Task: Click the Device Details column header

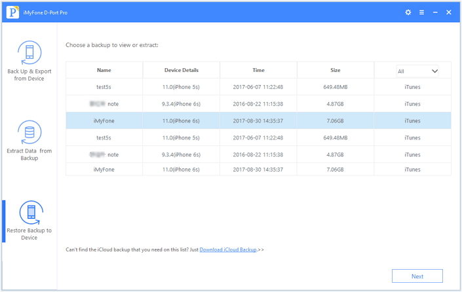Action: [182, 70]
